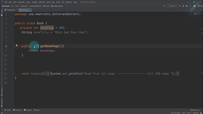Click the getBookPage method name on line 8
The image size is (203, 114).
(x=49, y=46)
